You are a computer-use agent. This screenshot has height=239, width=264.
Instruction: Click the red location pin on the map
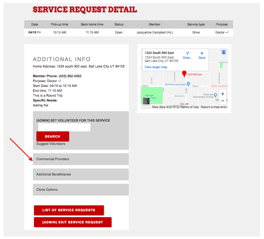point(184,74)
